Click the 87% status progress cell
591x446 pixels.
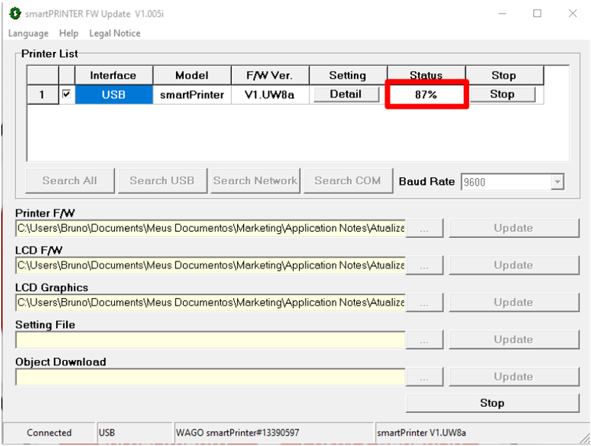pos(426,94)
